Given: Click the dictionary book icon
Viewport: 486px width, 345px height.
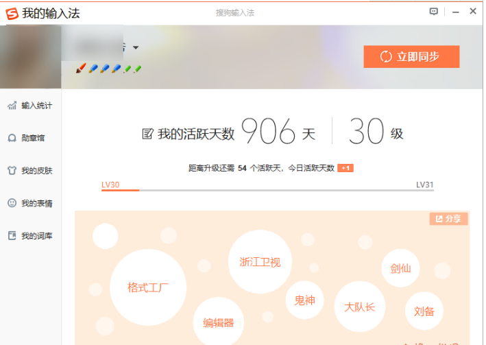Looking at the screenshot, I should point(12,236).
